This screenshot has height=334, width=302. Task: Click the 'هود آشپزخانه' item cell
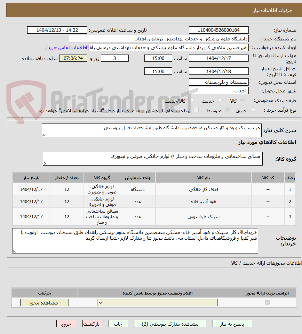pyautogui.click(x=203, y=201)
